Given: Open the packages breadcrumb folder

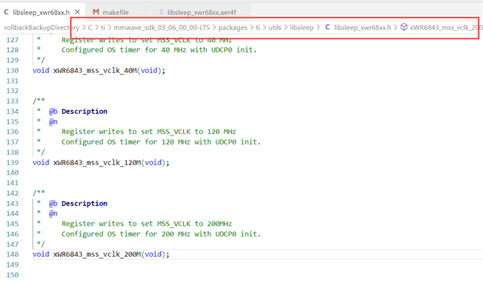Looking at the screenshot, I should [x=233, y=28].
